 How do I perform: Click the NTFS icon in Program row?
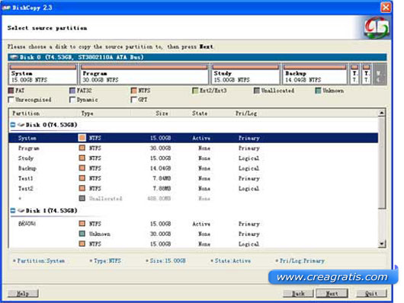click(82, 148)
